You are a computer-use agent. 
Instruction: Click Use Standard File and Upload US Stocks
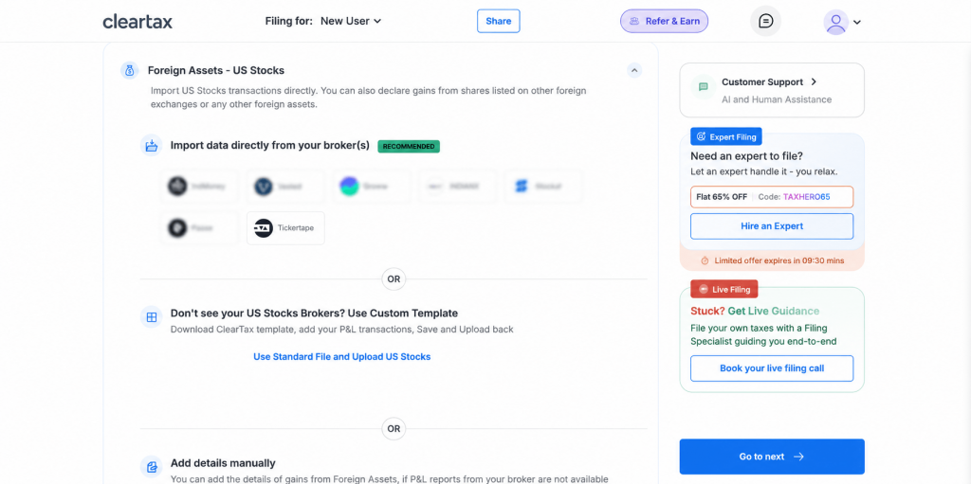coord(341,356)
